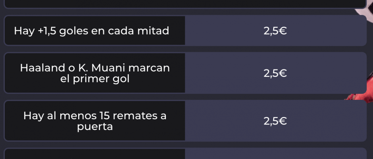The width and height of the screenshot is (373, 159).
Task: Open the 'Hay +1,5 goles en cada mitad' market label
Action: pyautogui.click(x=92, y=31)
